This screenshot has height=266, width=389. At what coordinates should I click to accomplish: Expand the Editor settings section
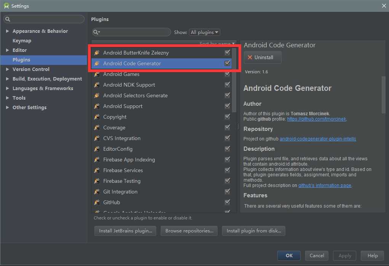click(7, 50)
